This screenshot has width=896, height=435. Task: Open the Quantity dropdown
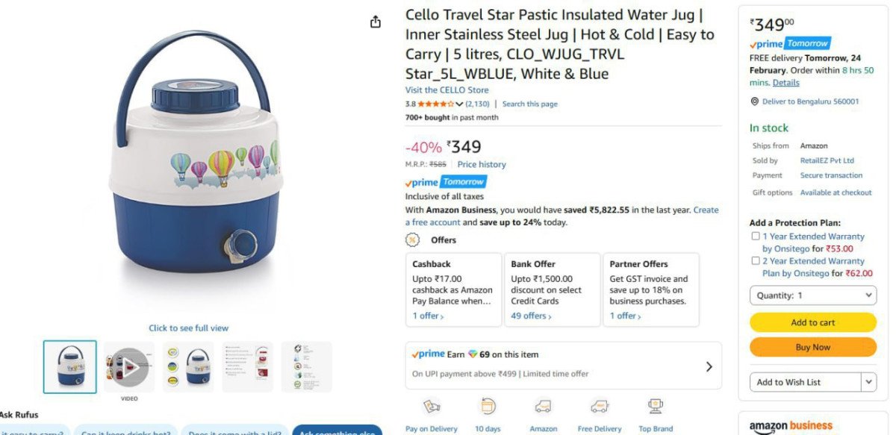tap(812, 295)
